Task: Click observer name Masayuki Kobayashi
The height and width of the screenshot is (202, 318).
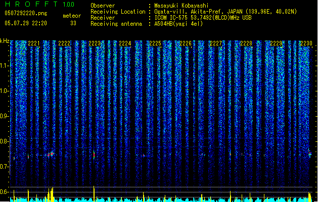Action: tap(181, 6)
